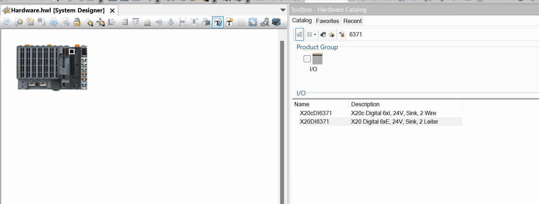Image resolution: width=539 pixels, height=204 pixels.
Task: Align selected objects to the bottom
Action: click(x=147, y=22)
